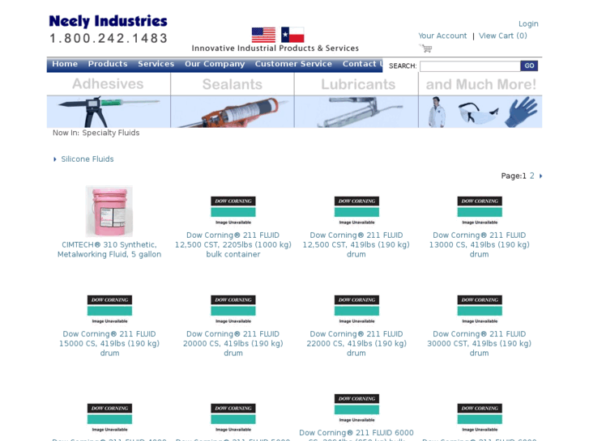This screenshot has width=589, height=441.
Task: Click Dow Corning image above 15000 CS drum
Action: (109, 309)
